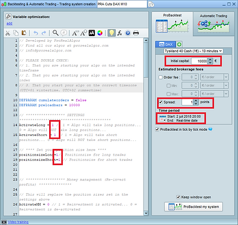Open the fx function library

pyautogui.click(x=119, y=33)
